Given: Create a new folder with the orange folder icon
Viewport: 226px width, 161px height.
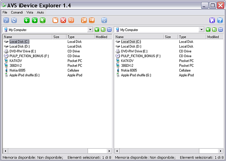Looking at the screenshot, I should pos(55,20).
